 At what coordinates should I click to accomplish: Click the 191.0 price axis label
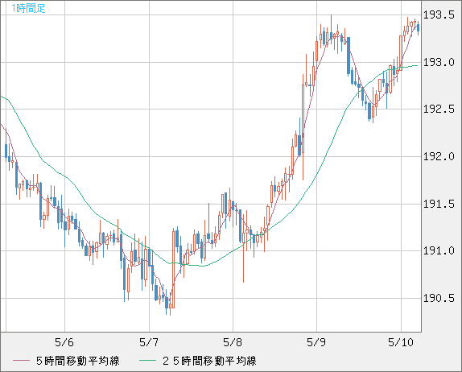439,251
